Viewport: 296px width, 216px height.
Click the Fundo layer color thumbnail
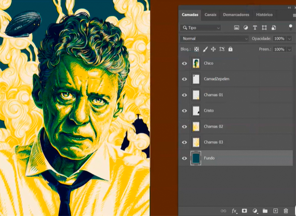point(196,158)
